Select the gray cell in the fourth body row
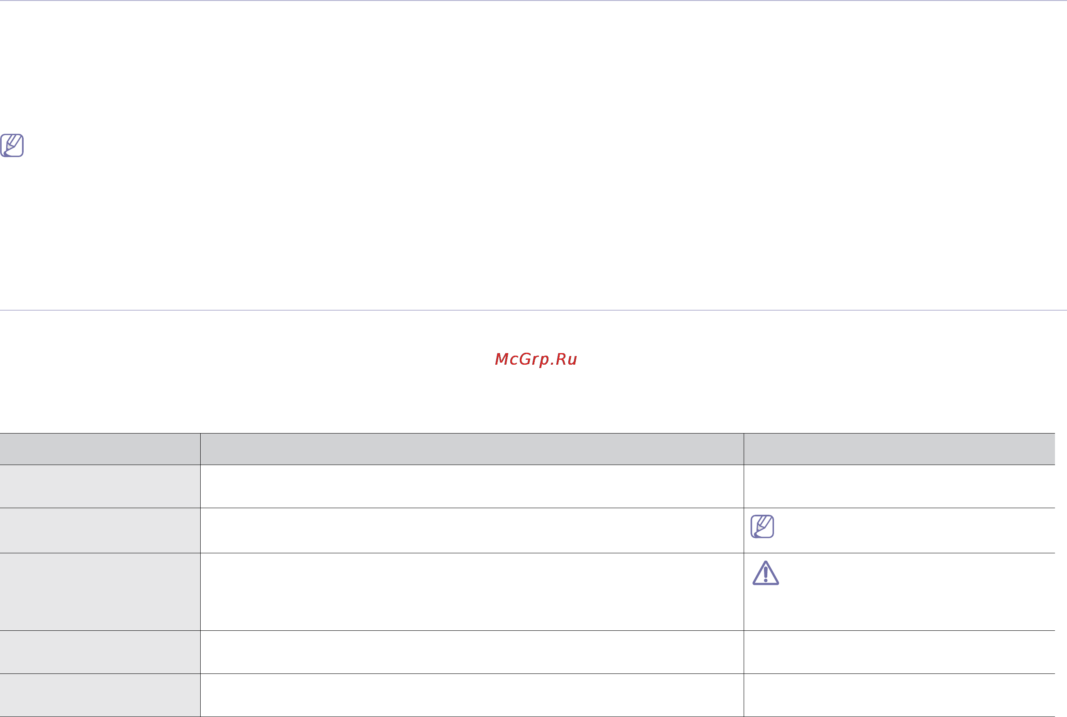Viewport: 1067px width, 717px height. 100,652
